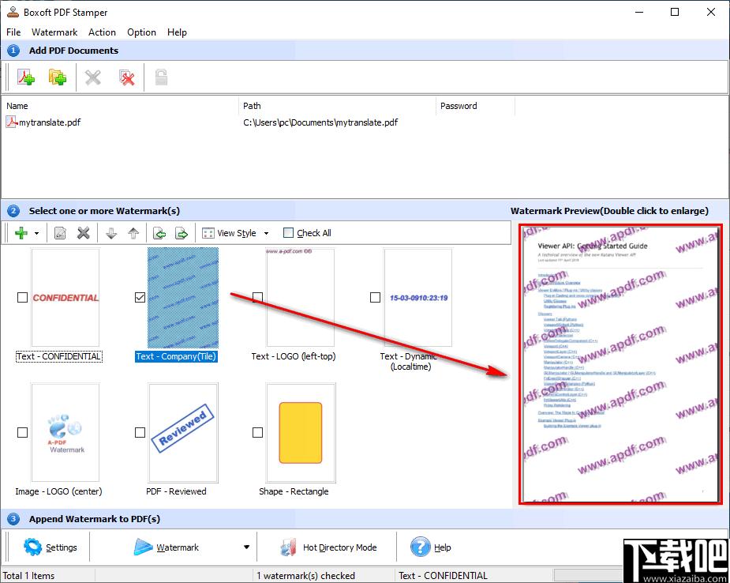Select the blue tiled Company watermark thumbnail
730x583 pixels.
tap(183, 297)
